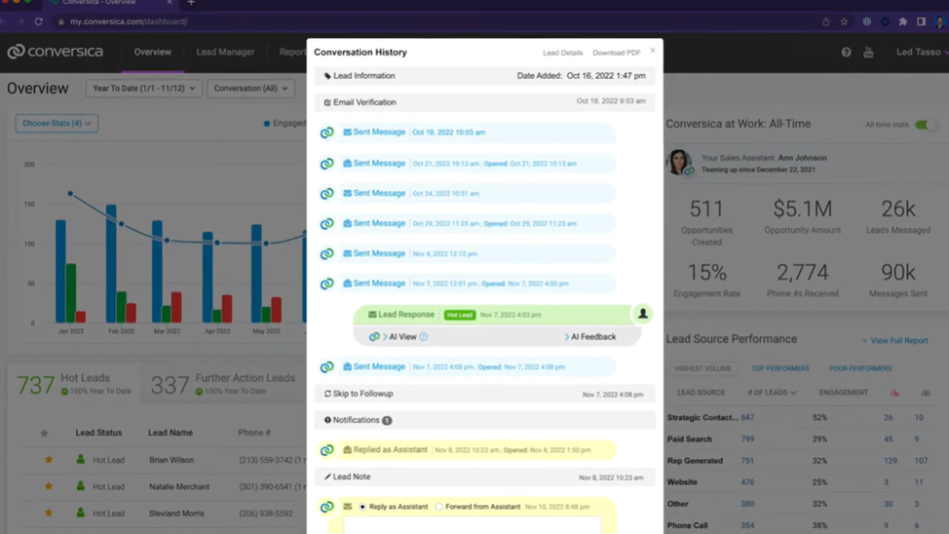The height and width of the screenshot is (534, 949).
Task: Open the Led Tasso user menu
Action: click(921, 52)
